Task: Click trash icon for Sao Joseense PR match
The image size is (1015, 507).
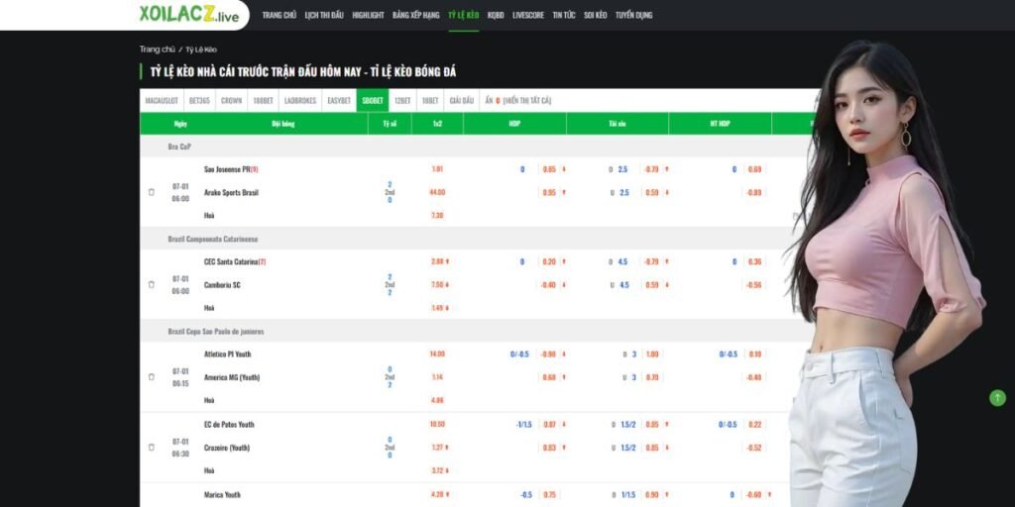Action: point(152,192)
